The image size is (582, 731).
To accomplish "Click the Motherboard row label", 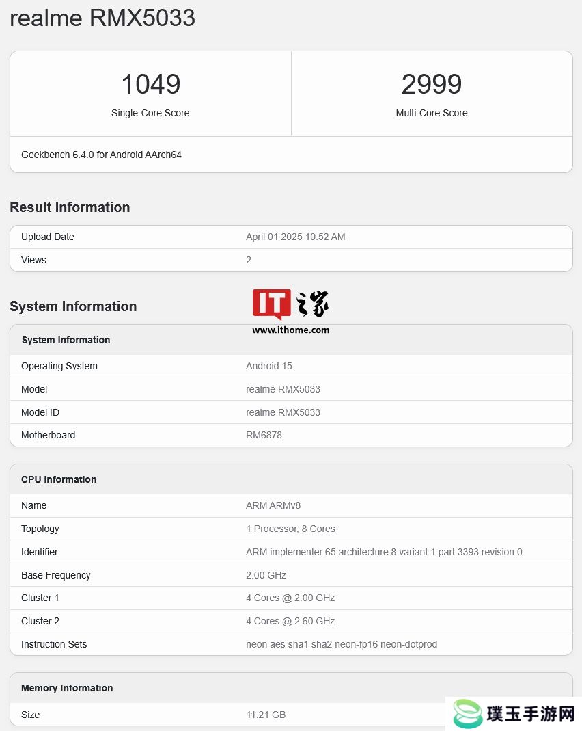I will [48, 435].
